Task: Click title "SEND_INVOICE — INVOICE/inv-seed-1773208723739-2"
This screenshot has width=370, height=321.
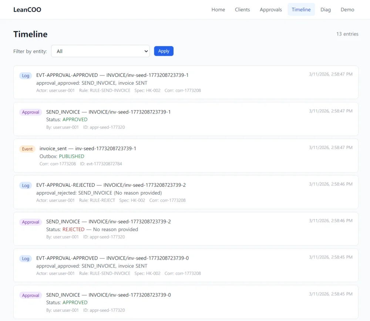Action: point(108,222)
